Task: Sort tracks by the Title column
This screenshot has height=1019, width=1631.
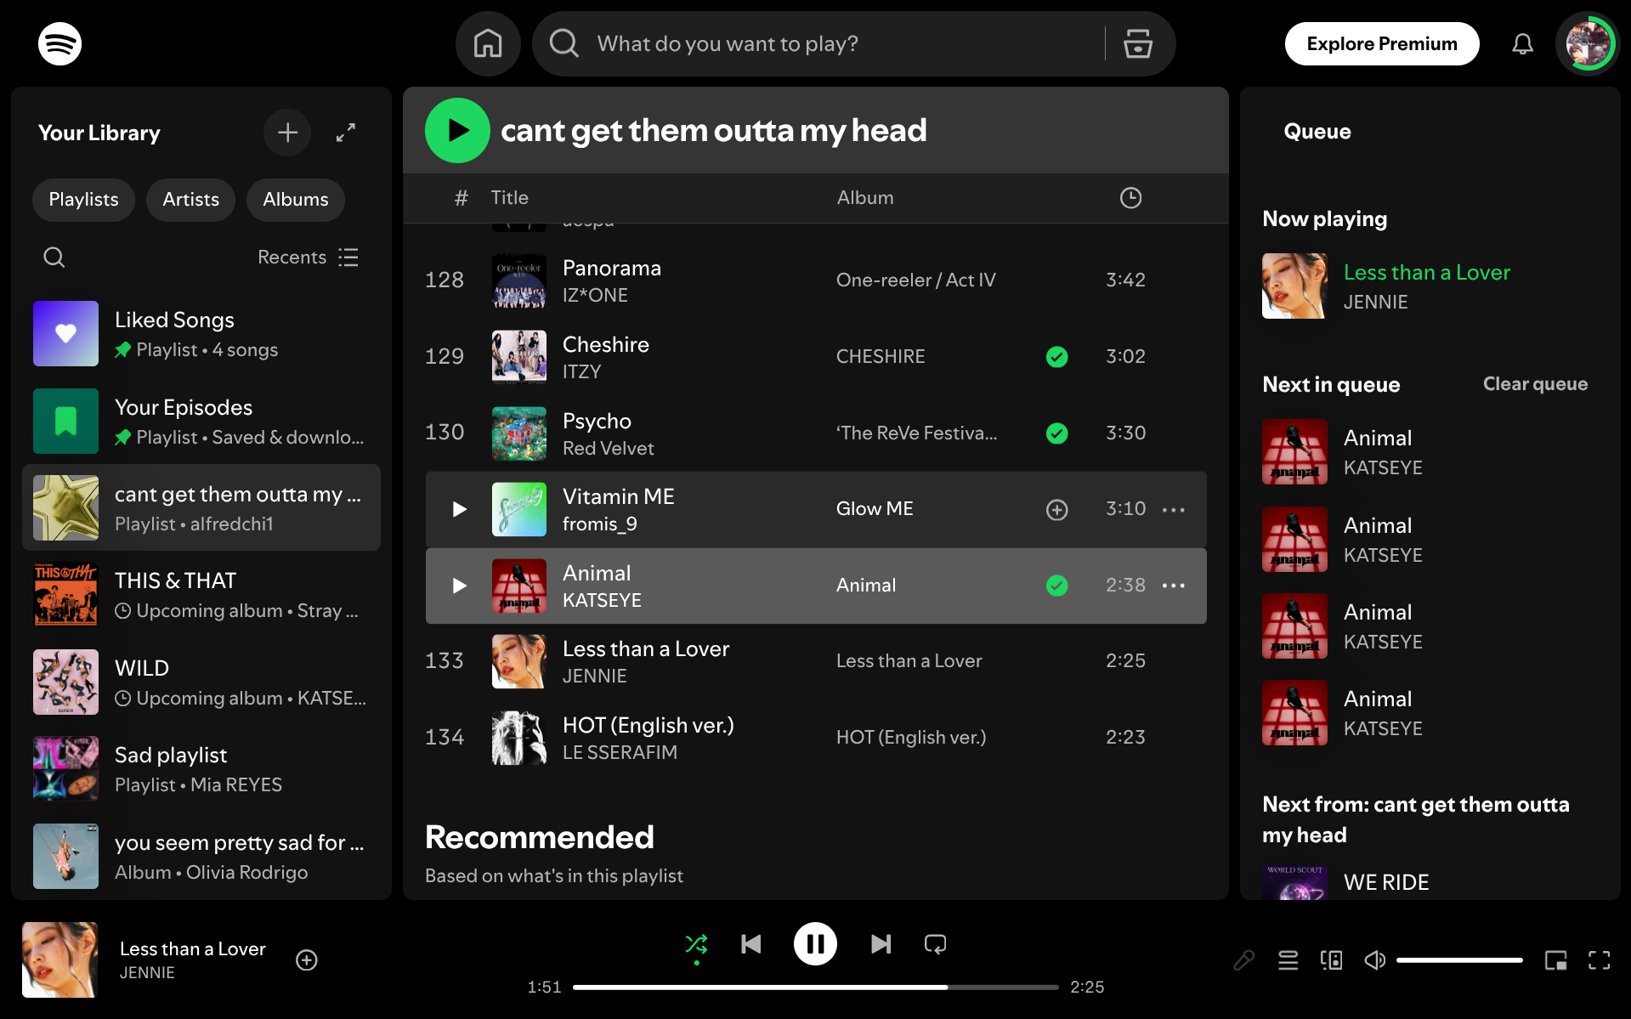Action: [510, 198]
